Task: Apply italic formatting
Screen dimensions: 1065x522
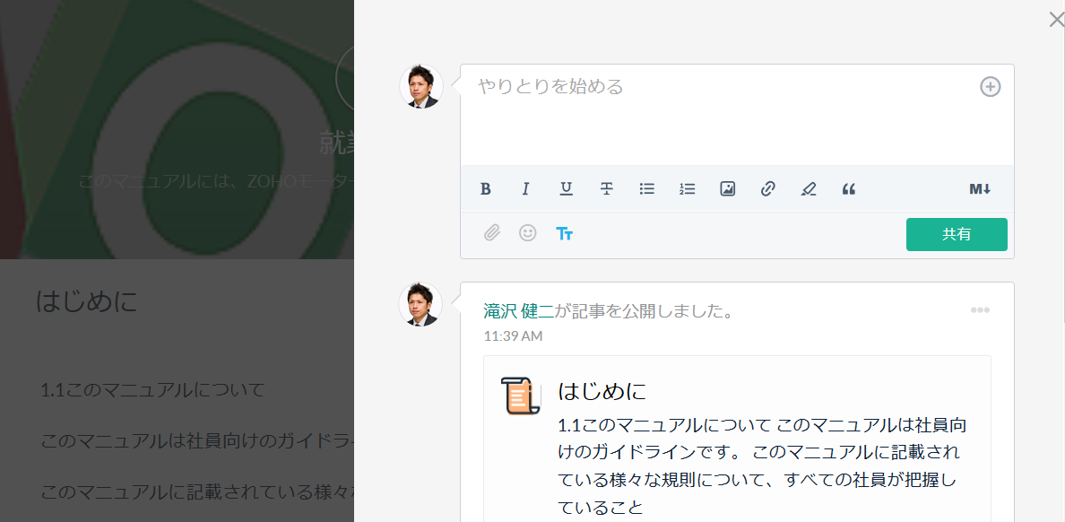Action: [x=526, y=189]
